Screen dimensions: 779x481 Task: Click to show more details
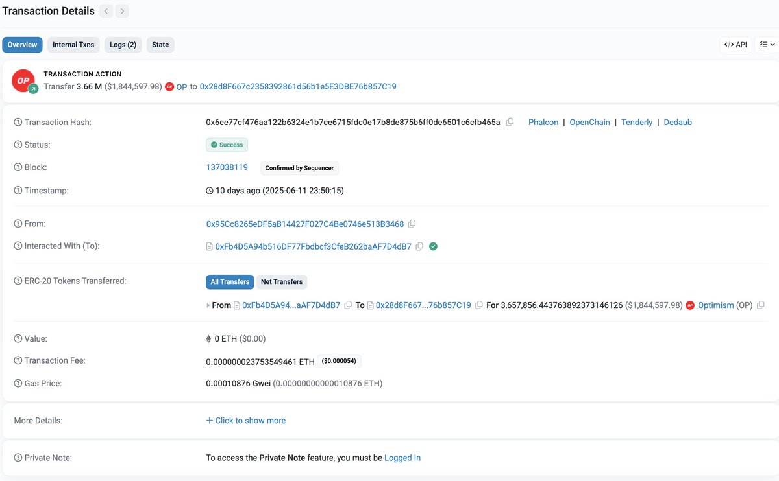246,421
